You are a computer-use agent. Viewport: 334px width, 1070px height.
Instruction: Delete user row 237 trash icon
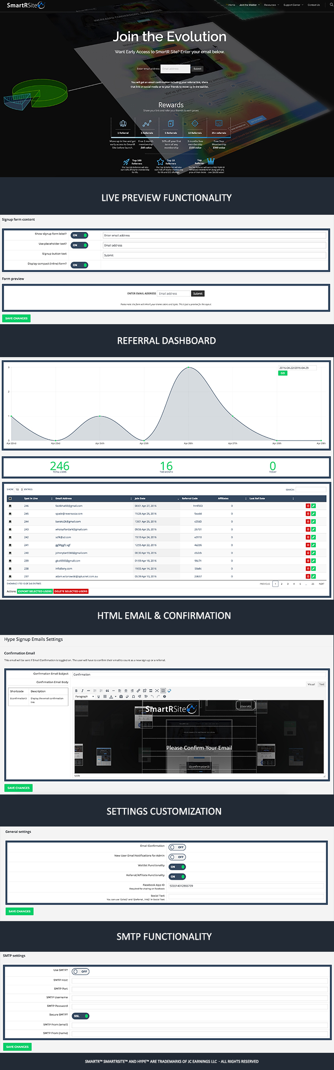pos(308,577)
